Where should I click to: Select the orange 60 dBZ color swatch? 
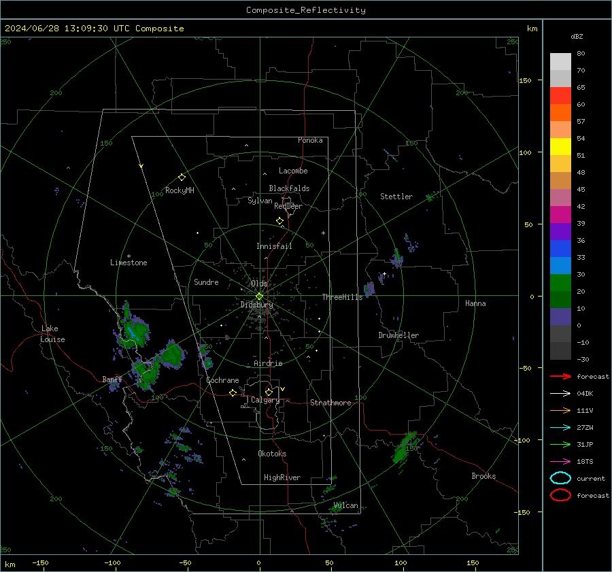click(560, 112)
